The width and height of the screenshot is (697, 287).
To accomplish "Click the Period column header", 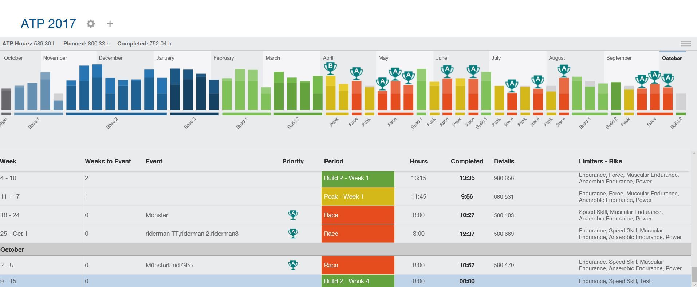I will click(334, 161).
